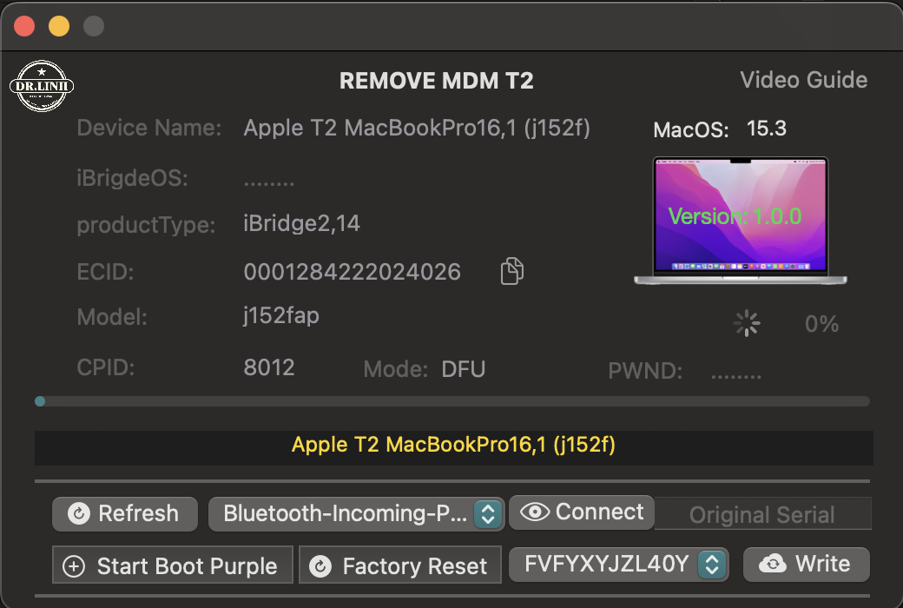The height and width of the screenshot is (608, 903).
Task: Click the ECID value 0001284222024026
Action: [352, 272]
